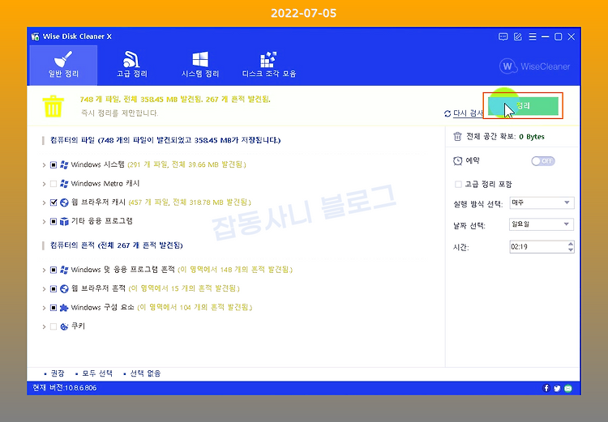Toggle the 기타 응용 프로그램 checkbox
608x422 pixels.
[54, 222]
